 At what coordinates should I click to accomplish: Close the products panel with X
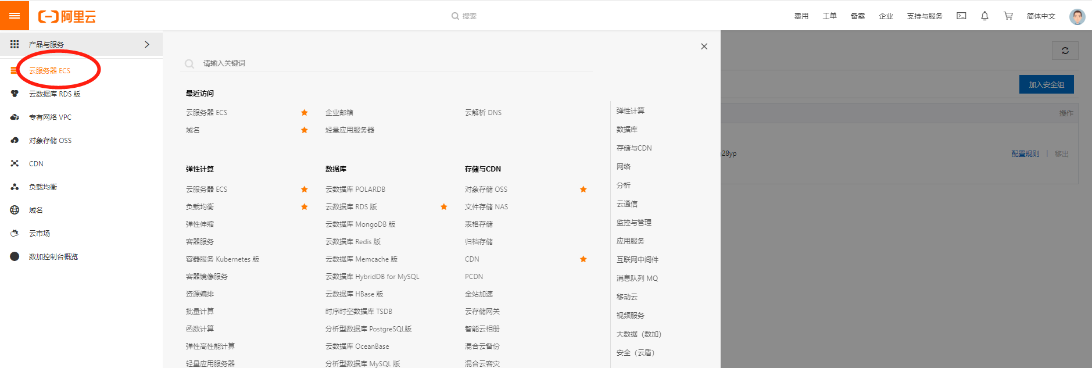pos(704,47)
